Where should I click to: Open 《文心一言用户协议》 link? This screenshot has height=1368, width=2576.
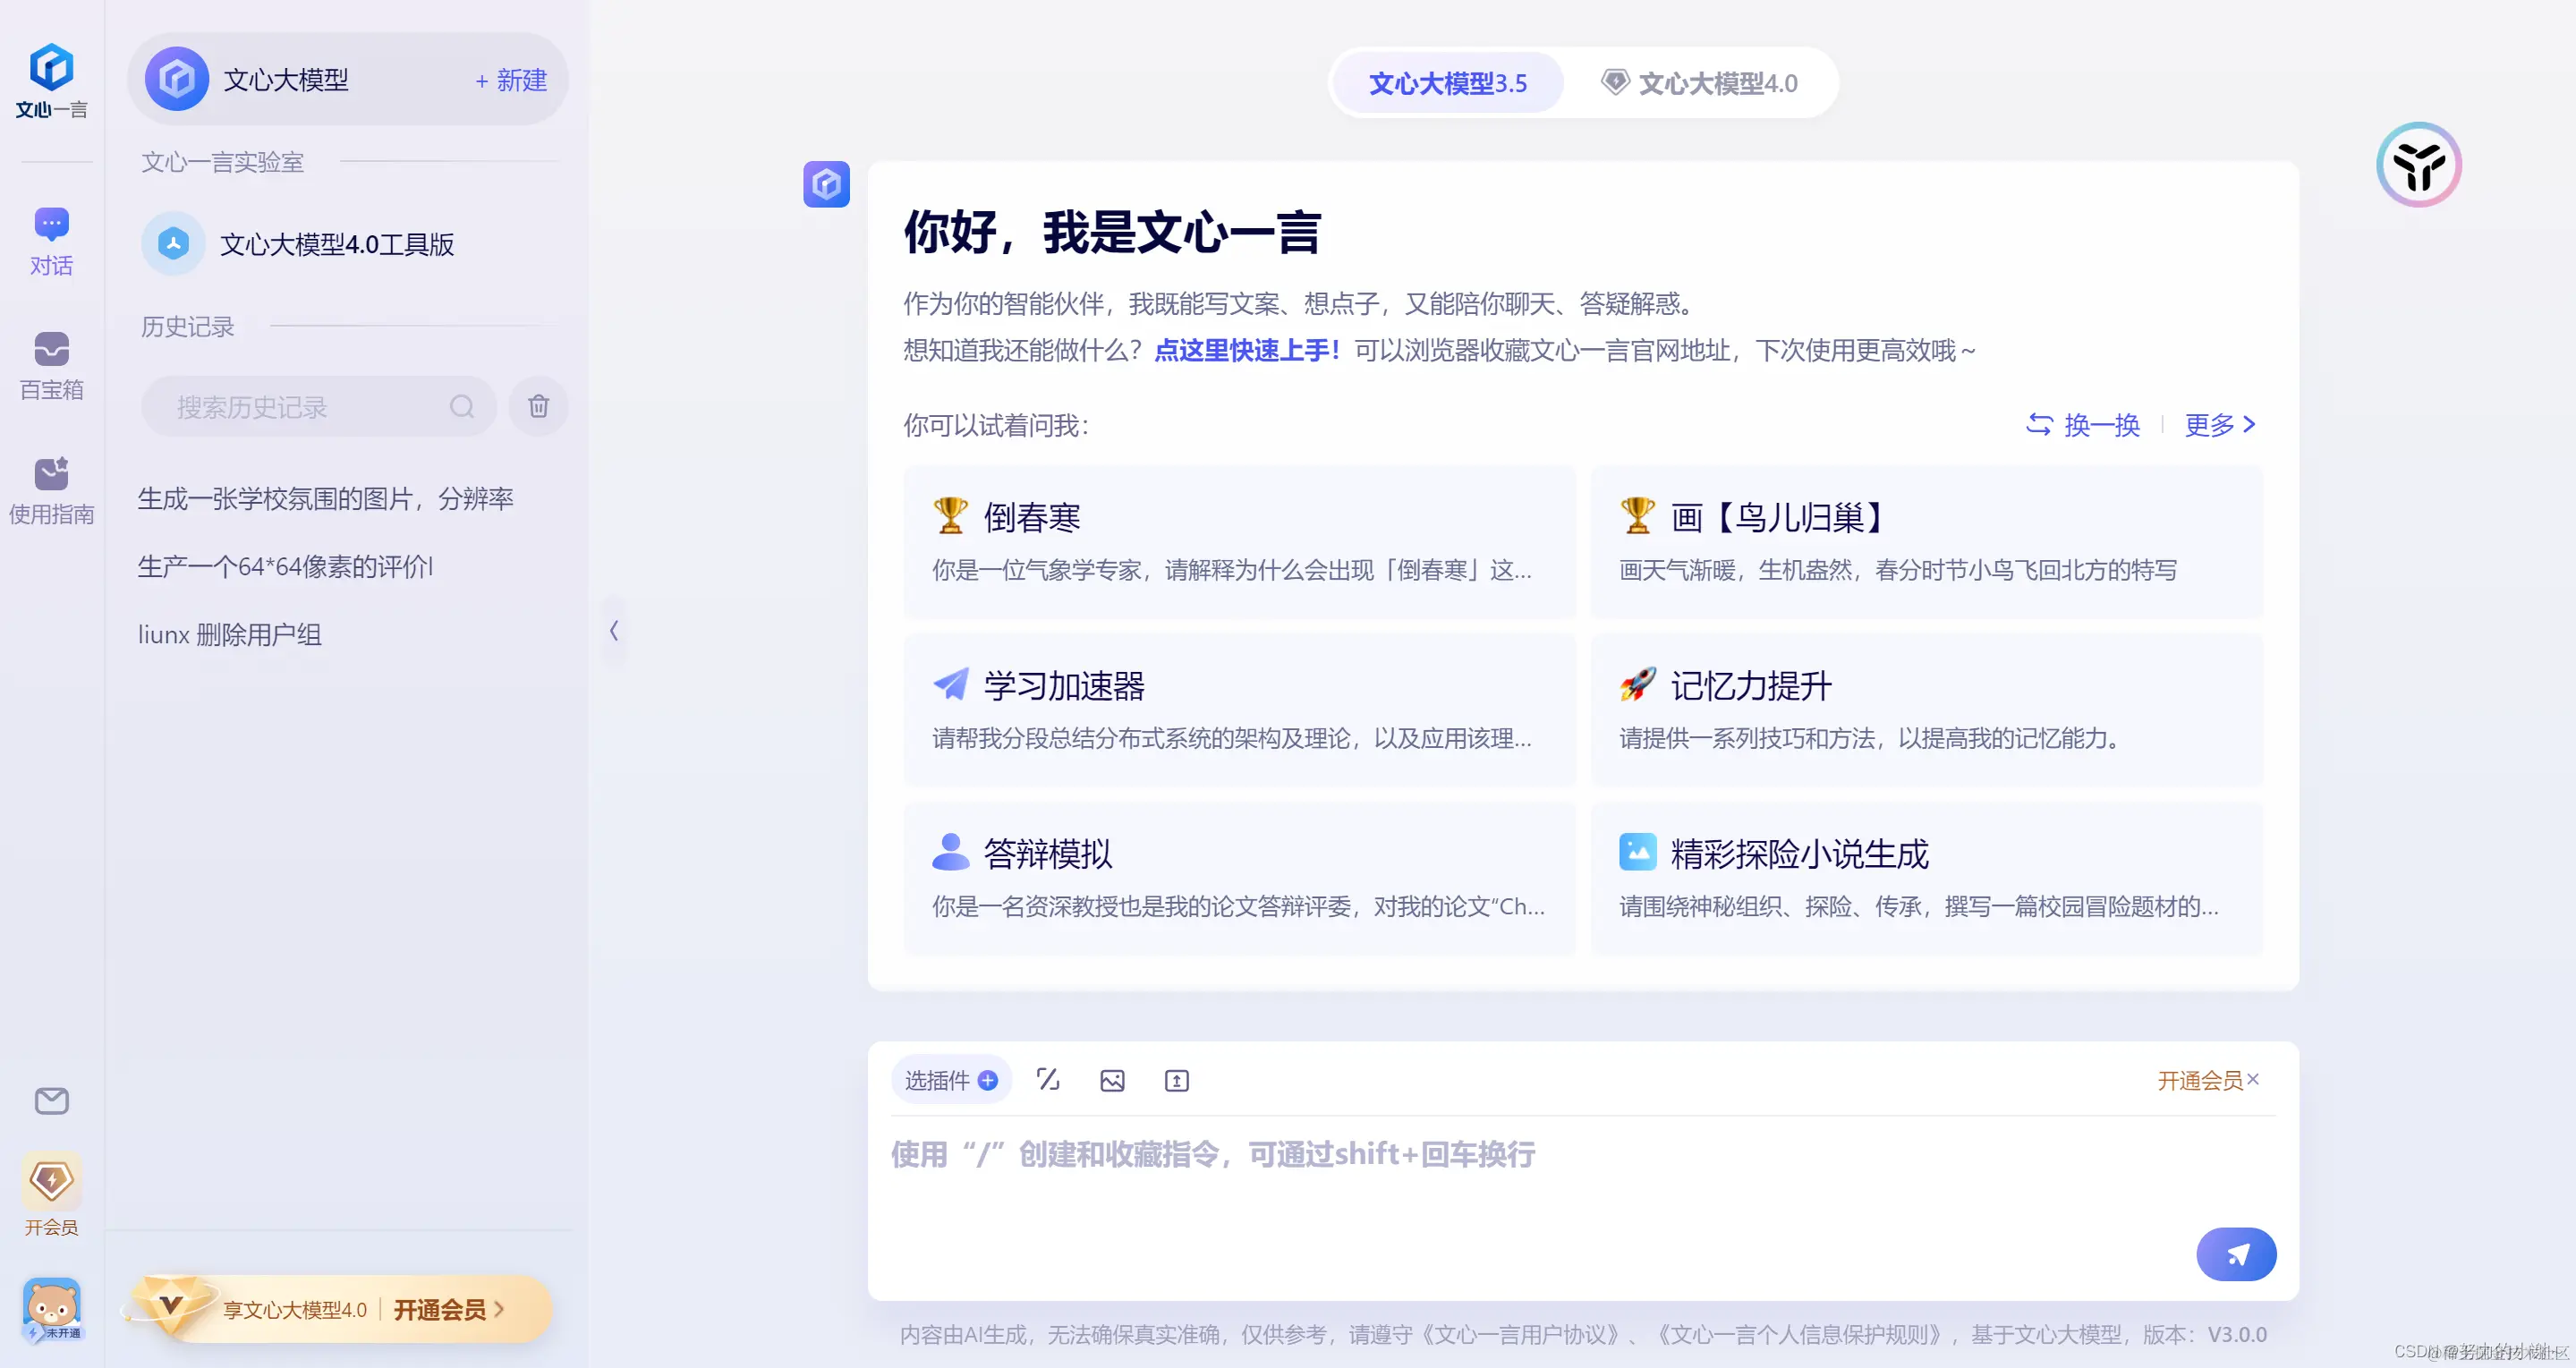[x=1520, y=1334]
